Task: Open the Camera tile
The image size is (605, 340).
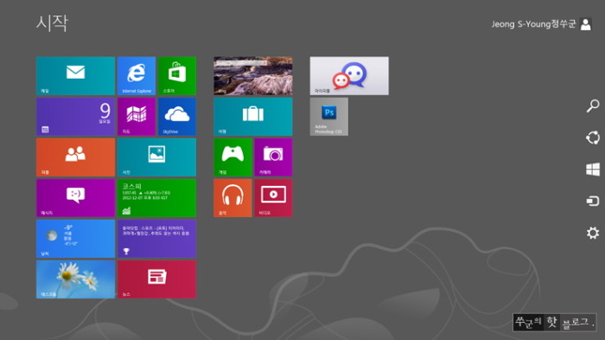Action: click(x=273, y=157)
